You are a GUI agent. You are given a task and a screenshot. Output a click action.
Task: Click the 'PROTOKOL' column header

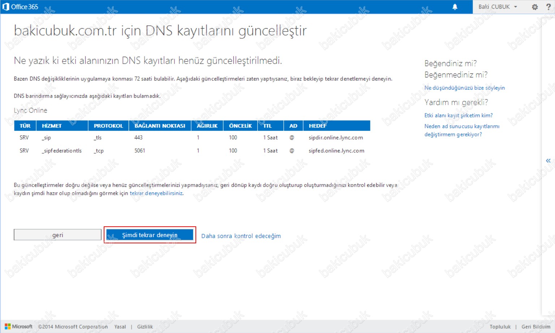tap(108, 125)
